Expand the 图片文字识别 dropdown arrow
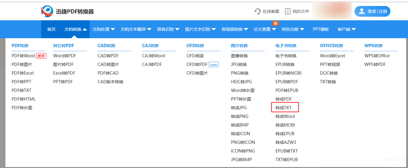 [214, 29]
